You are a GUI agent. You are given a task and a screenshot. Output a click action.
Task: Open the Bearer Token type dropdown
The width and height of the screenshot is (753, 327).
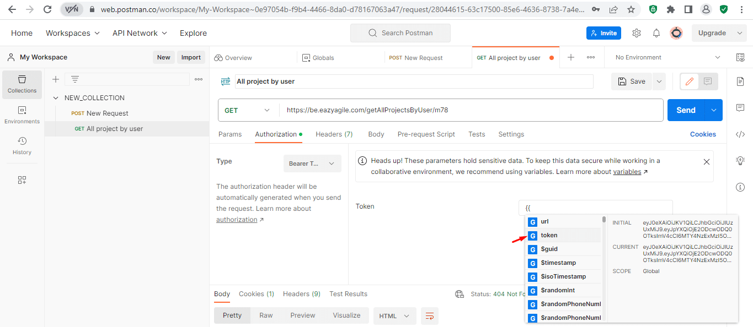tap(312, 163)
